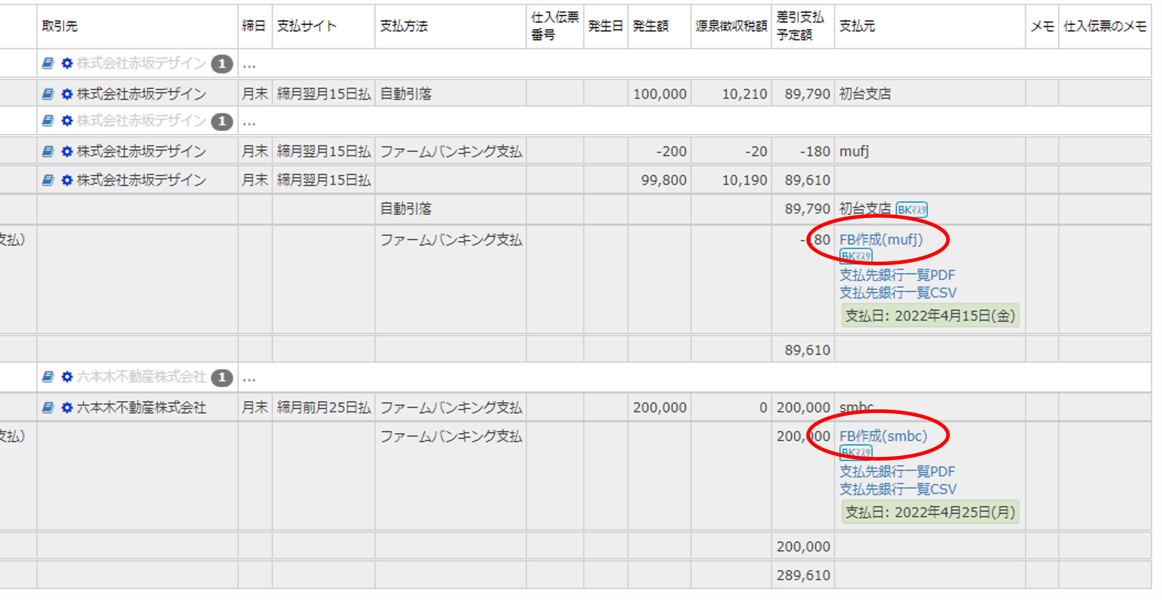Open FB作成(mufj) link
The image size is (1162, 600).
click(x=881, y=239)
